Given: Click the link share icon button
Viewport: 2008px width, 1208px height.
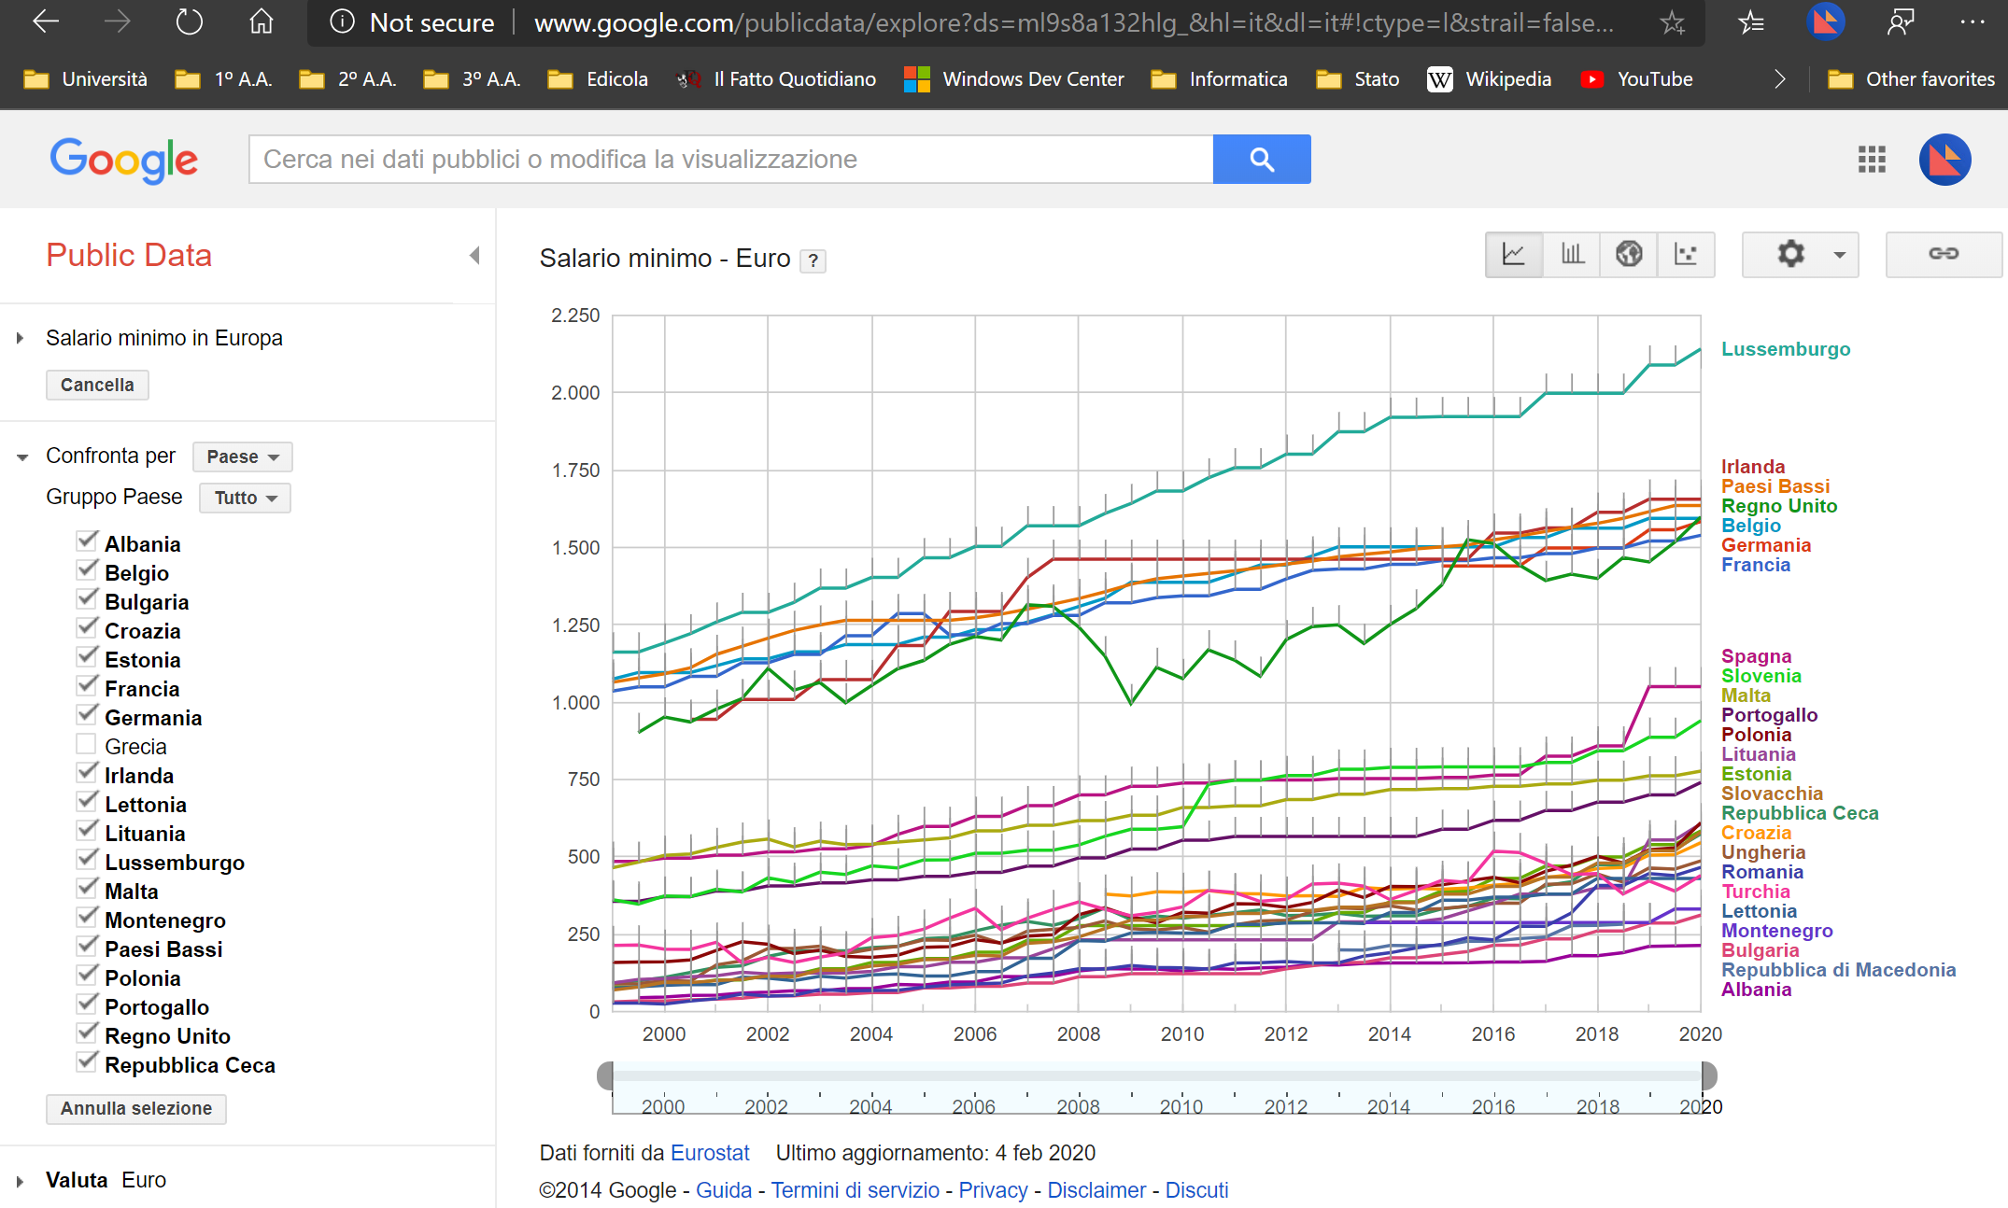Looking at the screenshot, I should point(1944,254).
